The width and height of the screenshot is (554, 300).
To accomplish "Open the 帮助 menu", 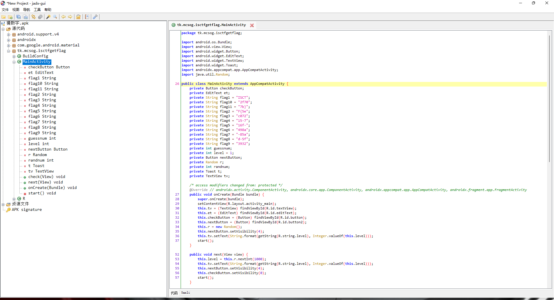I will coord(48,10).
